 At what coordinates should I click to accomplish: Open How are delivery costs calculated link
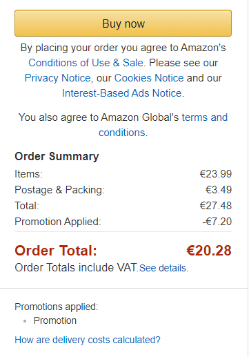click(88, 340)
